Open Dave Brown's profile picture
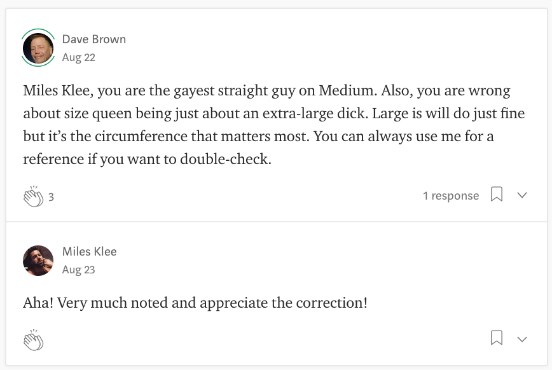This screenshot has width=552, height=370. (x=38, y=48)
